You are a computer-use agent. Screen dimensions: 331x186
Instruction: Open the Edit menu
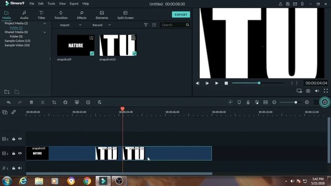pyautogui.click(x=41, y=4)
